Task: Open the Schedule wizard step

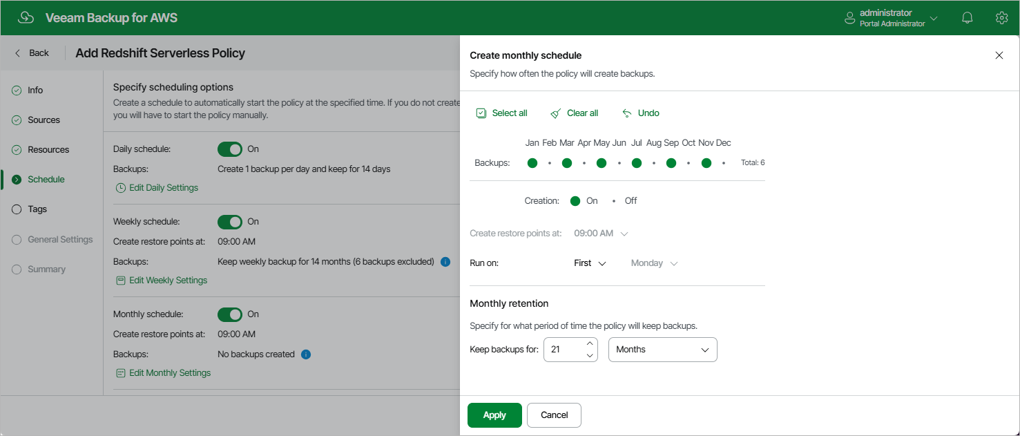Action: coord(38,180)
